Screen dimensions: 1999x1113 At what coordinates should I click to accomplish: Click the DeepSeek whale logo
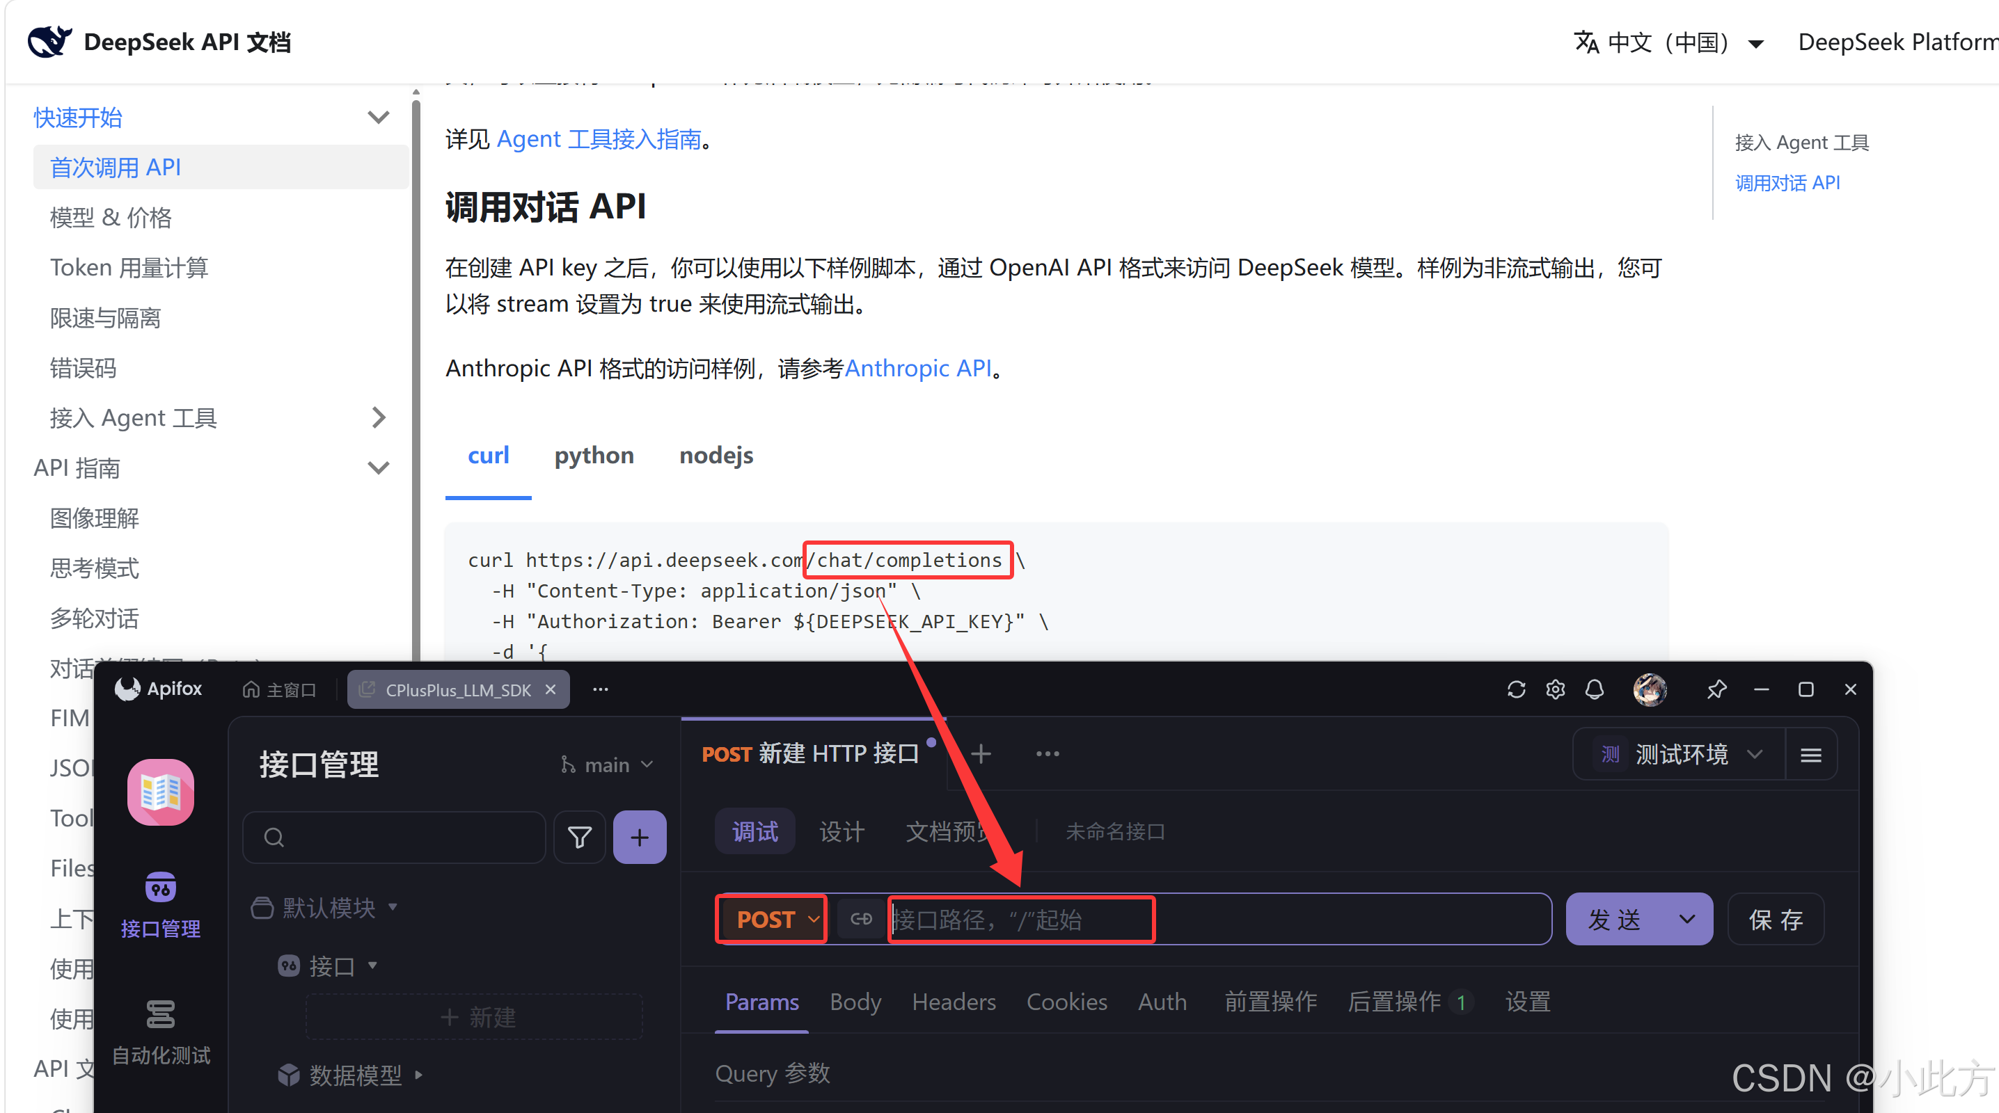coord(49,41)
